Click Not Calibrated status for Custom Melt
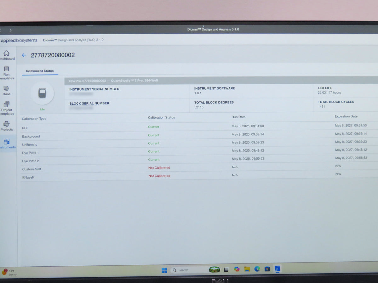 coord(159,168)
